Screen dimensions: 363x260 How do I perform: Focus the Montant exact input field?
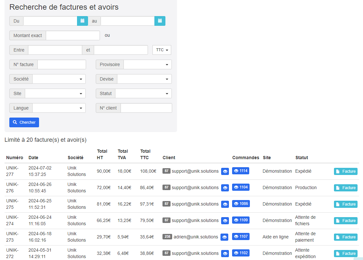pos(73,35)
